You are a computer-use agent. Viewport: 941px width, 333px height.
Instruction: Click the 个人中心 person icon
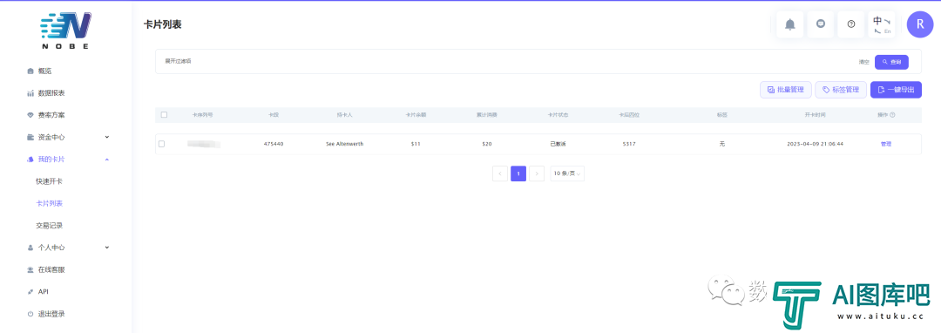pos(30,248)
